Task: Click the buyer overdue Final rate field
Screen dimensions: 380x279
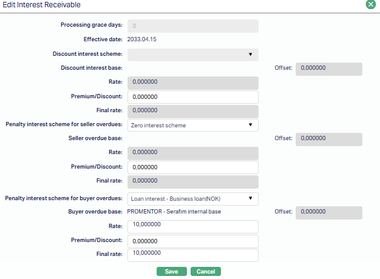Action: pyautogui.click(x=193, y=255)
